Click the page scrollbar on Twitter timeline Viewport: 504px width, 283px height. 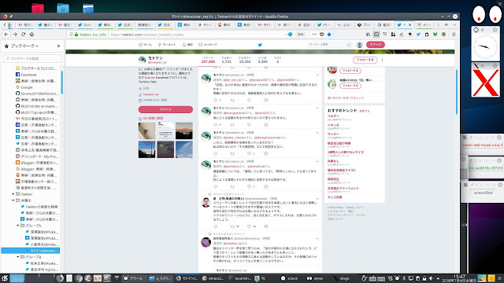point(457,91)
